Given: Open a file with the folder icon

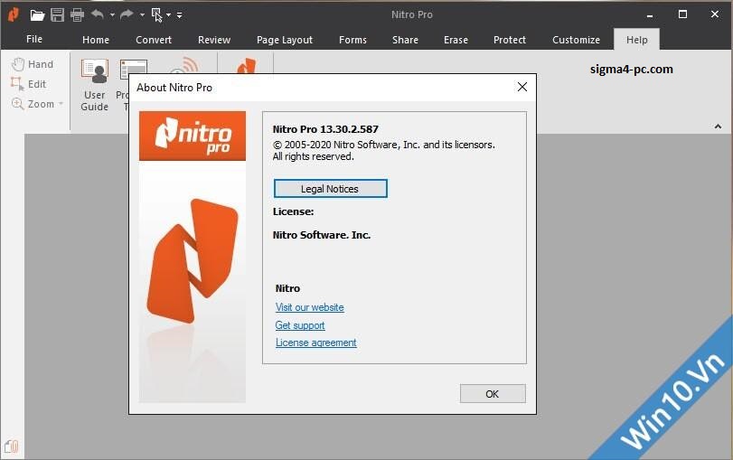Looking at the screenshot, I should [37, 15].
